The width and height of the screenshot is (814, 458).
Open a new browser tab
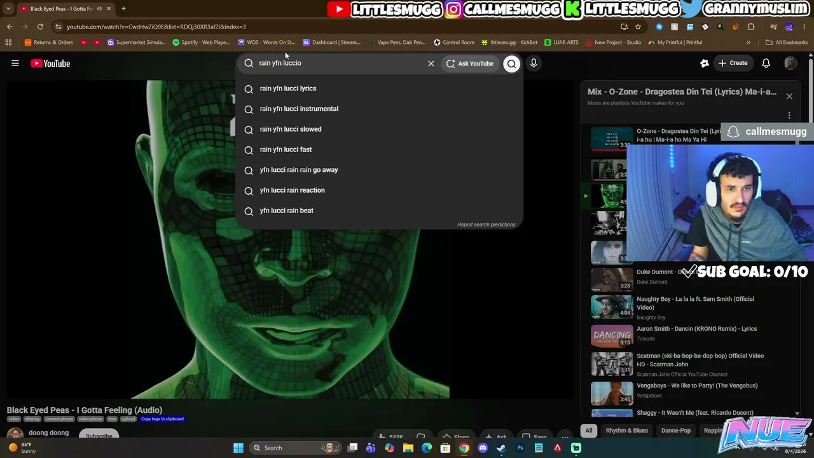[x=123, y=8]
